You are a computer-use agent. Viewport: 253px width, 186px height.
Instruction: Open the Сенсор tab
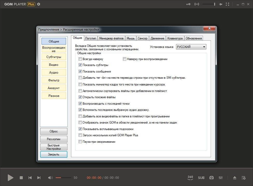143,38
